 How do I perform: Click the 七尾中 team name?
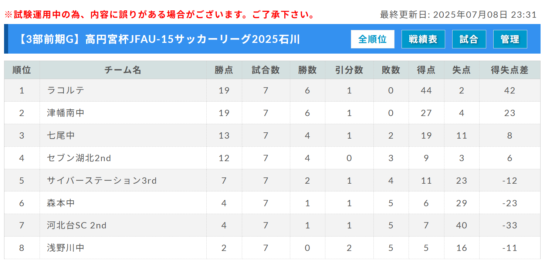coord(61,135)
